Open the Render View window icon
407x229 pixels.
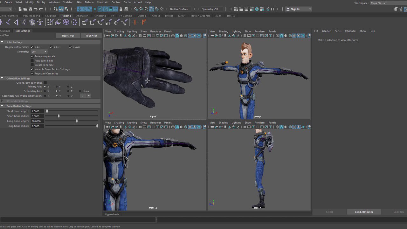tap(236, 9)
